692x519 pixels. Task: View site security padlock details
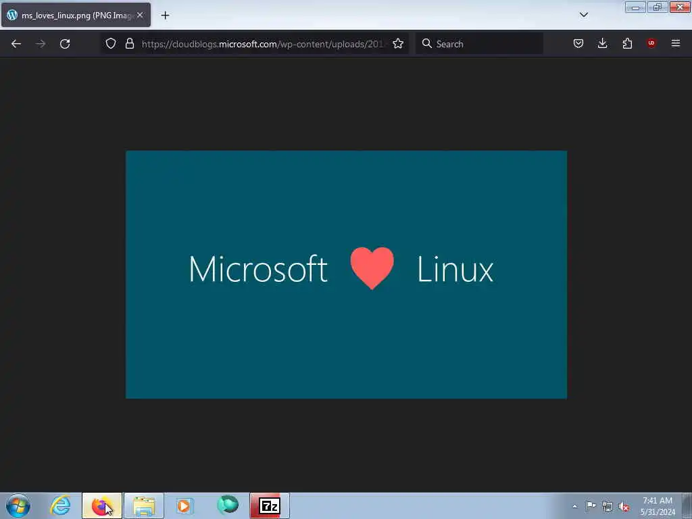(x=129, y=43)
